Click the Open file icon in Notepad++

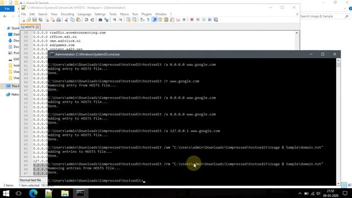(x=29, y=20)
